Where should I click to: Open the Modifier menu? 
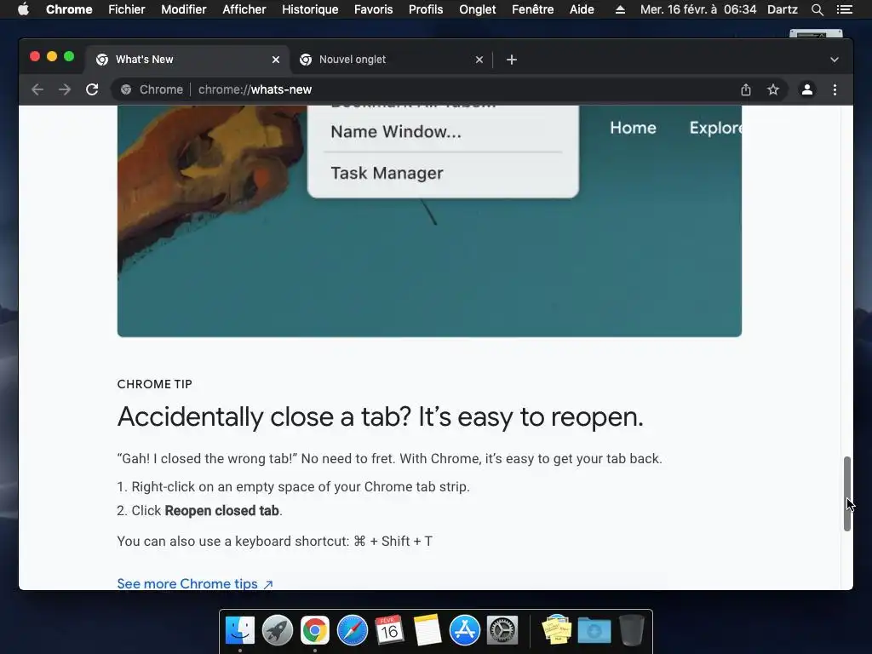184,9
